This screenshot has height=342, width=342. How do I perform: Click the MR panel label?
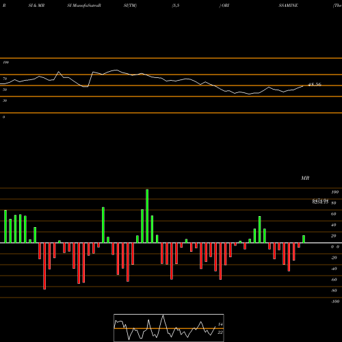pos(305,178)
